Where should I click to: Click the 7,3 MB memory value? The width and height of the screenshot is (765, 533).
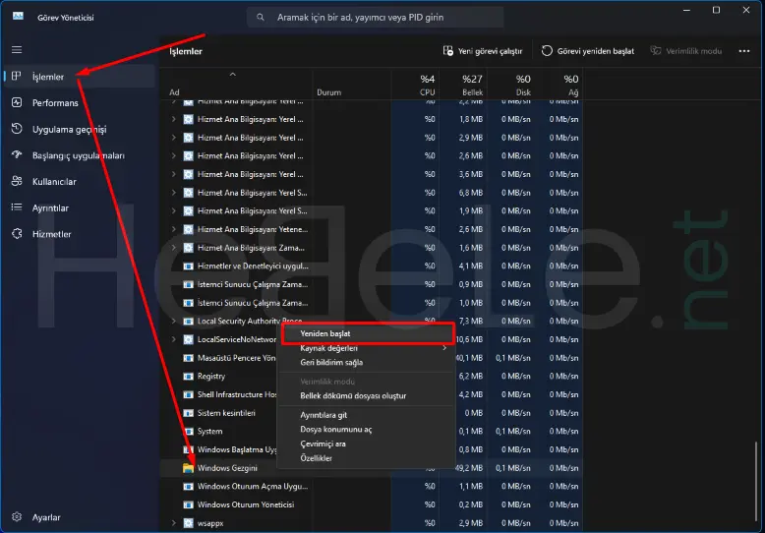click(471, 322)
